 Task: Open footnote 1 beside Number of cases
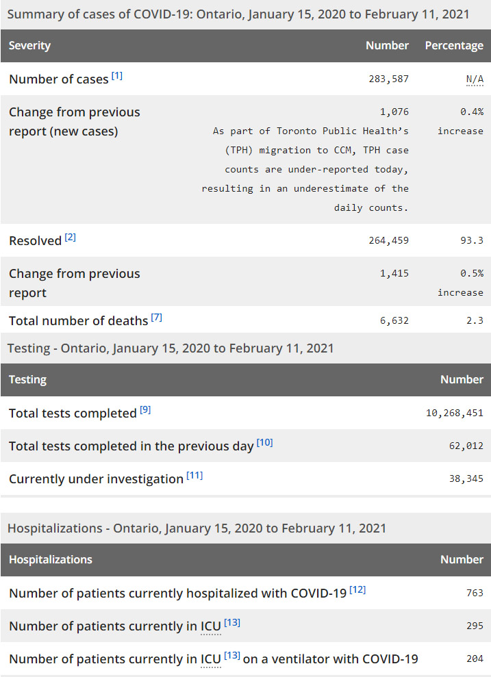[x=117, y=76]
